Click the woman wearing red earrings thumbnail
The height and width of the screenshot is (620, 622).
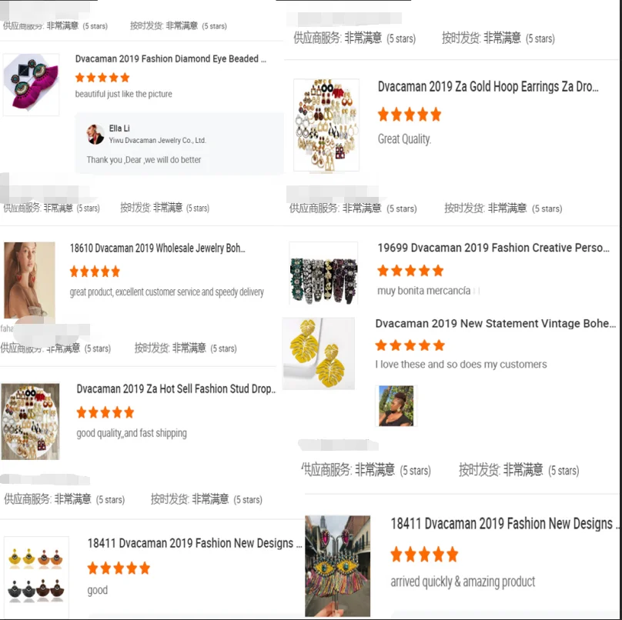29,280
